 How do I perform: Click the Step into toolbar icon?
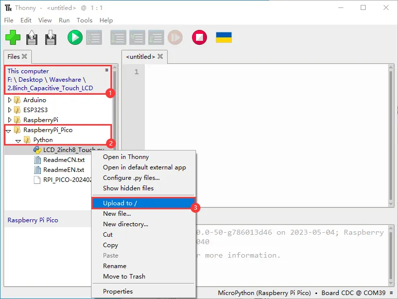coord(137,37)
